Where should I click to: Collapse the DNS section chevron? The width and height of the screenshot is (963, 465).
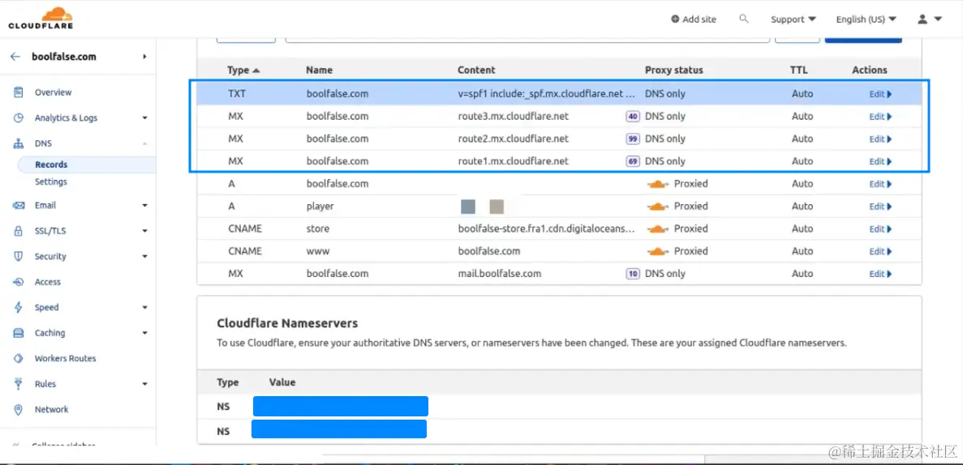tap(145, 143)
